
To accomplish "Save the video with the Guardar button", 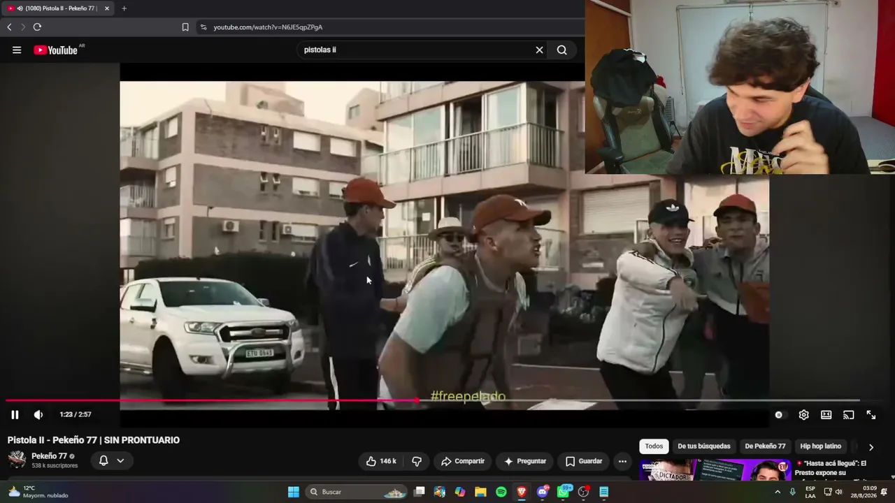I will pyautogui.click(x=584, y=461).
